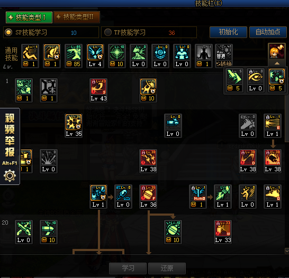
Task: Click the 还原 restore button
Action: pyautogui.click(x=167, y=268)
